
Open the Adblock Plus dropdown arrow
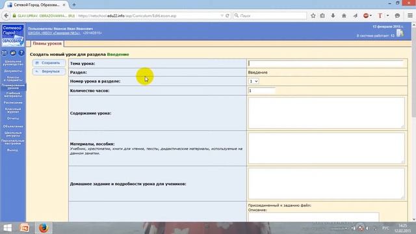tap(370, 16)
